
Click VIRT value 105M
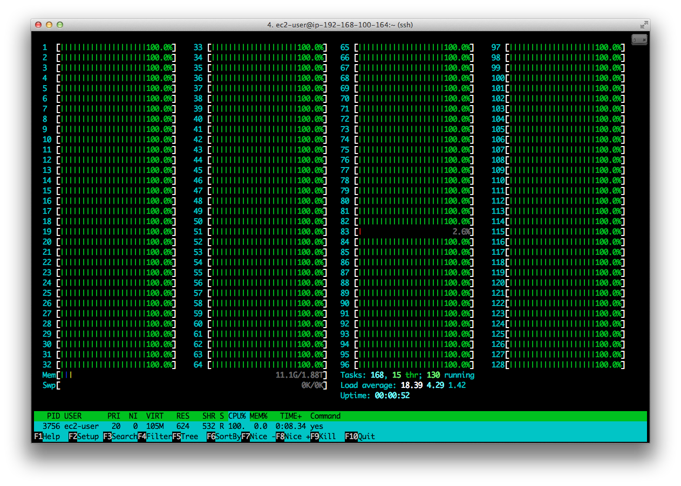(x=155, y=426)
